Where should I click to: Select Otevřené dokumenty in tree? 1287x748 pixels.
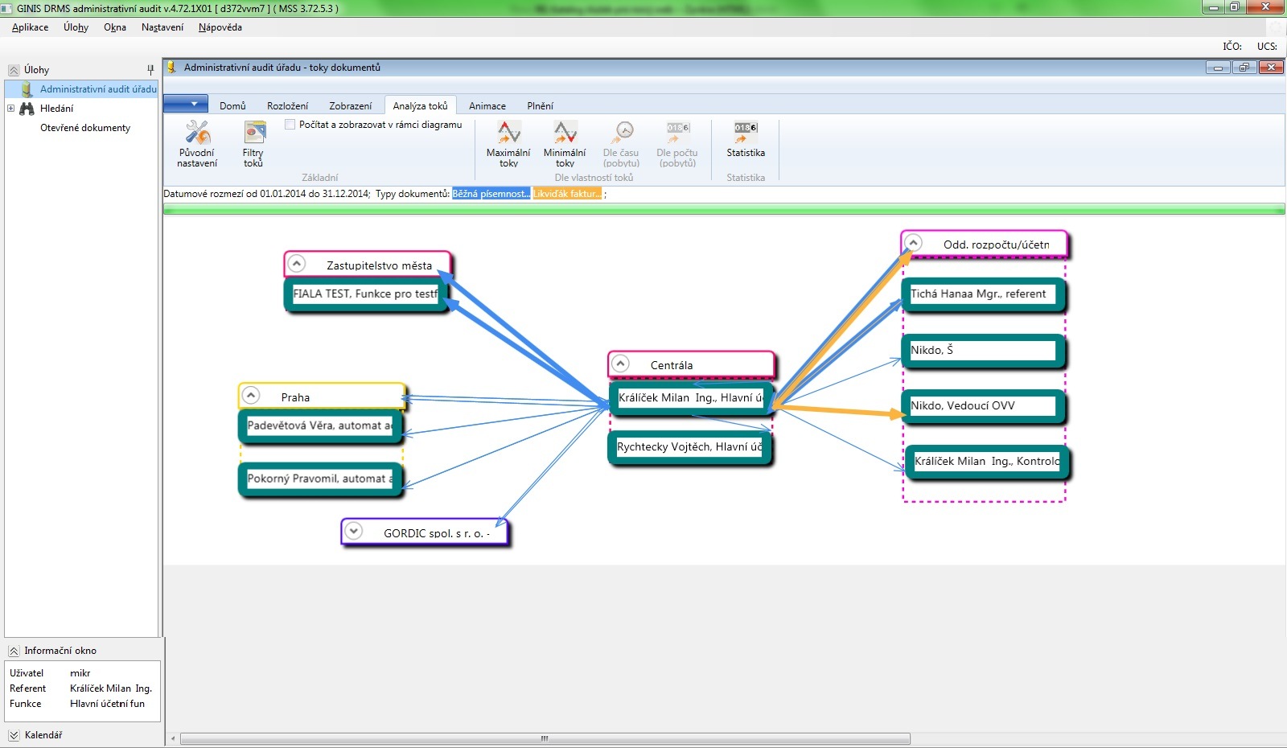tap(85, 128)
